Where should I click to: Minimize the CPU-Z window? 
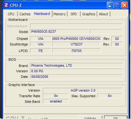coord(110,5)
